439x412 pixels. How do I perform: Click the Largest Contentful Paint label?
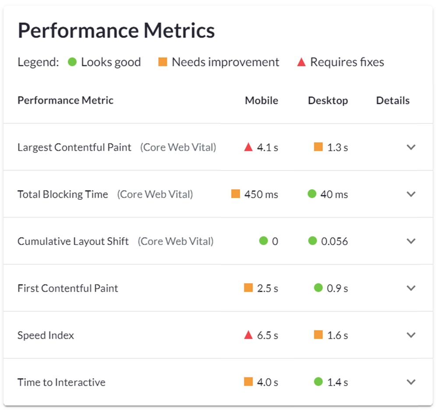(x=74, y=147)
